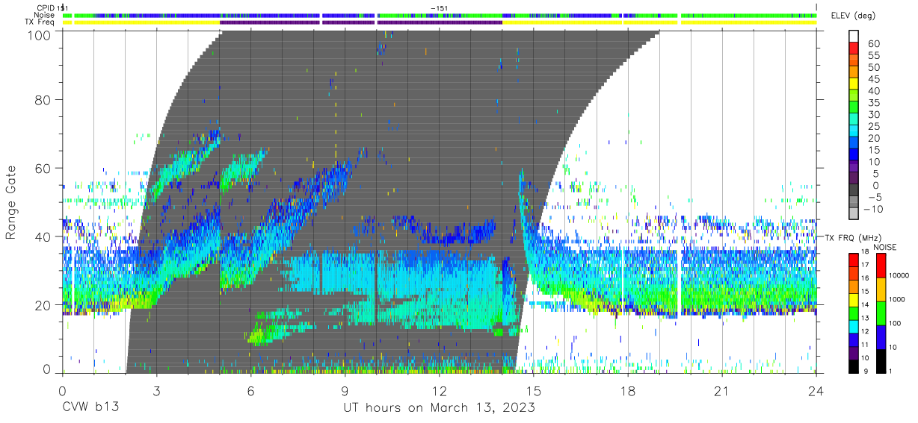The image size is (918, 423).
Task: Click the '24' tick on UT hours axis
Action: pos(816,390)
